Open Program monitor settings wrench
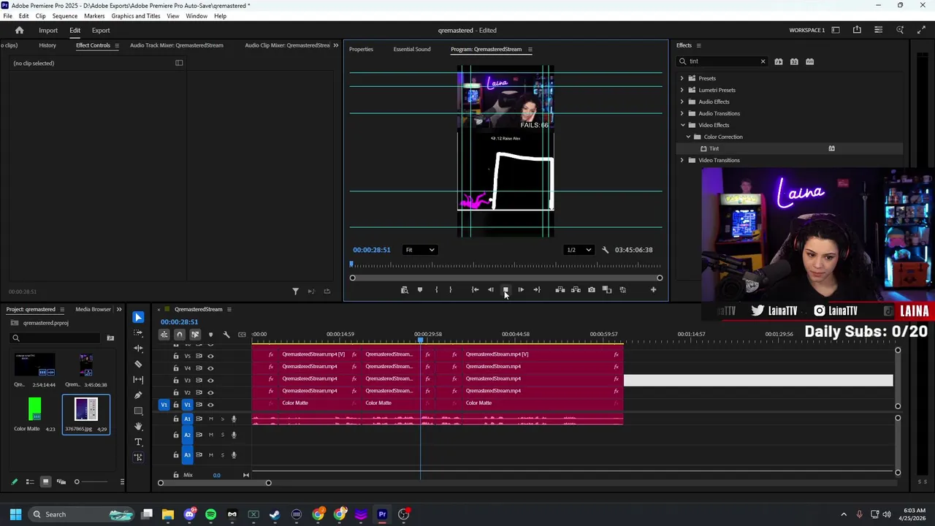Viewport: 935px width, 526px height. tap(605, 250)
